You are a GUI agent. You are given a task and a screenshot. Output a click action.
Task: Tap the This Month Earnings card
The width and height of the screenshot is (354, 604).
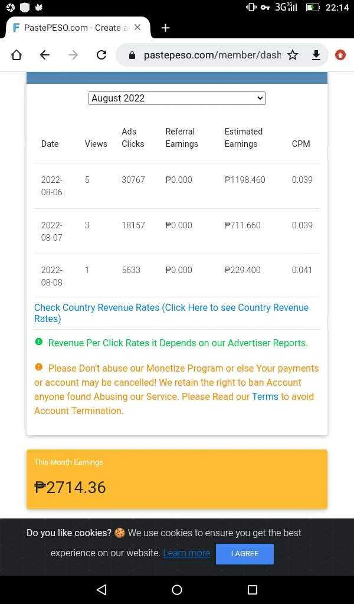tap(177, 479)
